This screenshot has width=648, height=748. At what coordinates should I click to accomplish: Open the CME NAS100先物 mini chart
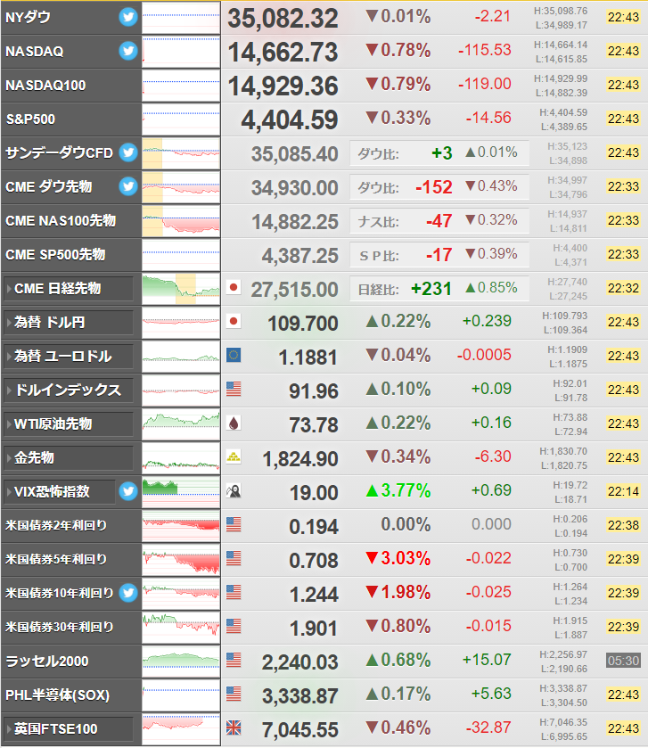(x=181, y=221)
